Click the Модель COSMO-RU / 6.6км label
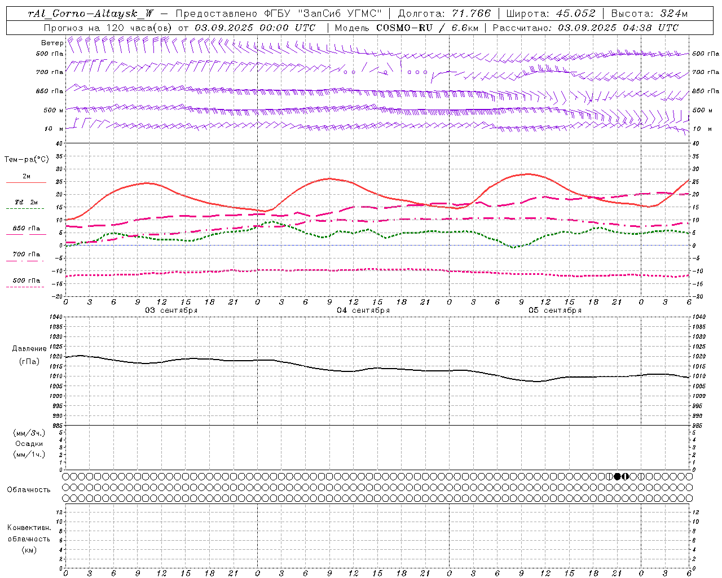This screenshot has height=578, width=722. pos(406,28)
